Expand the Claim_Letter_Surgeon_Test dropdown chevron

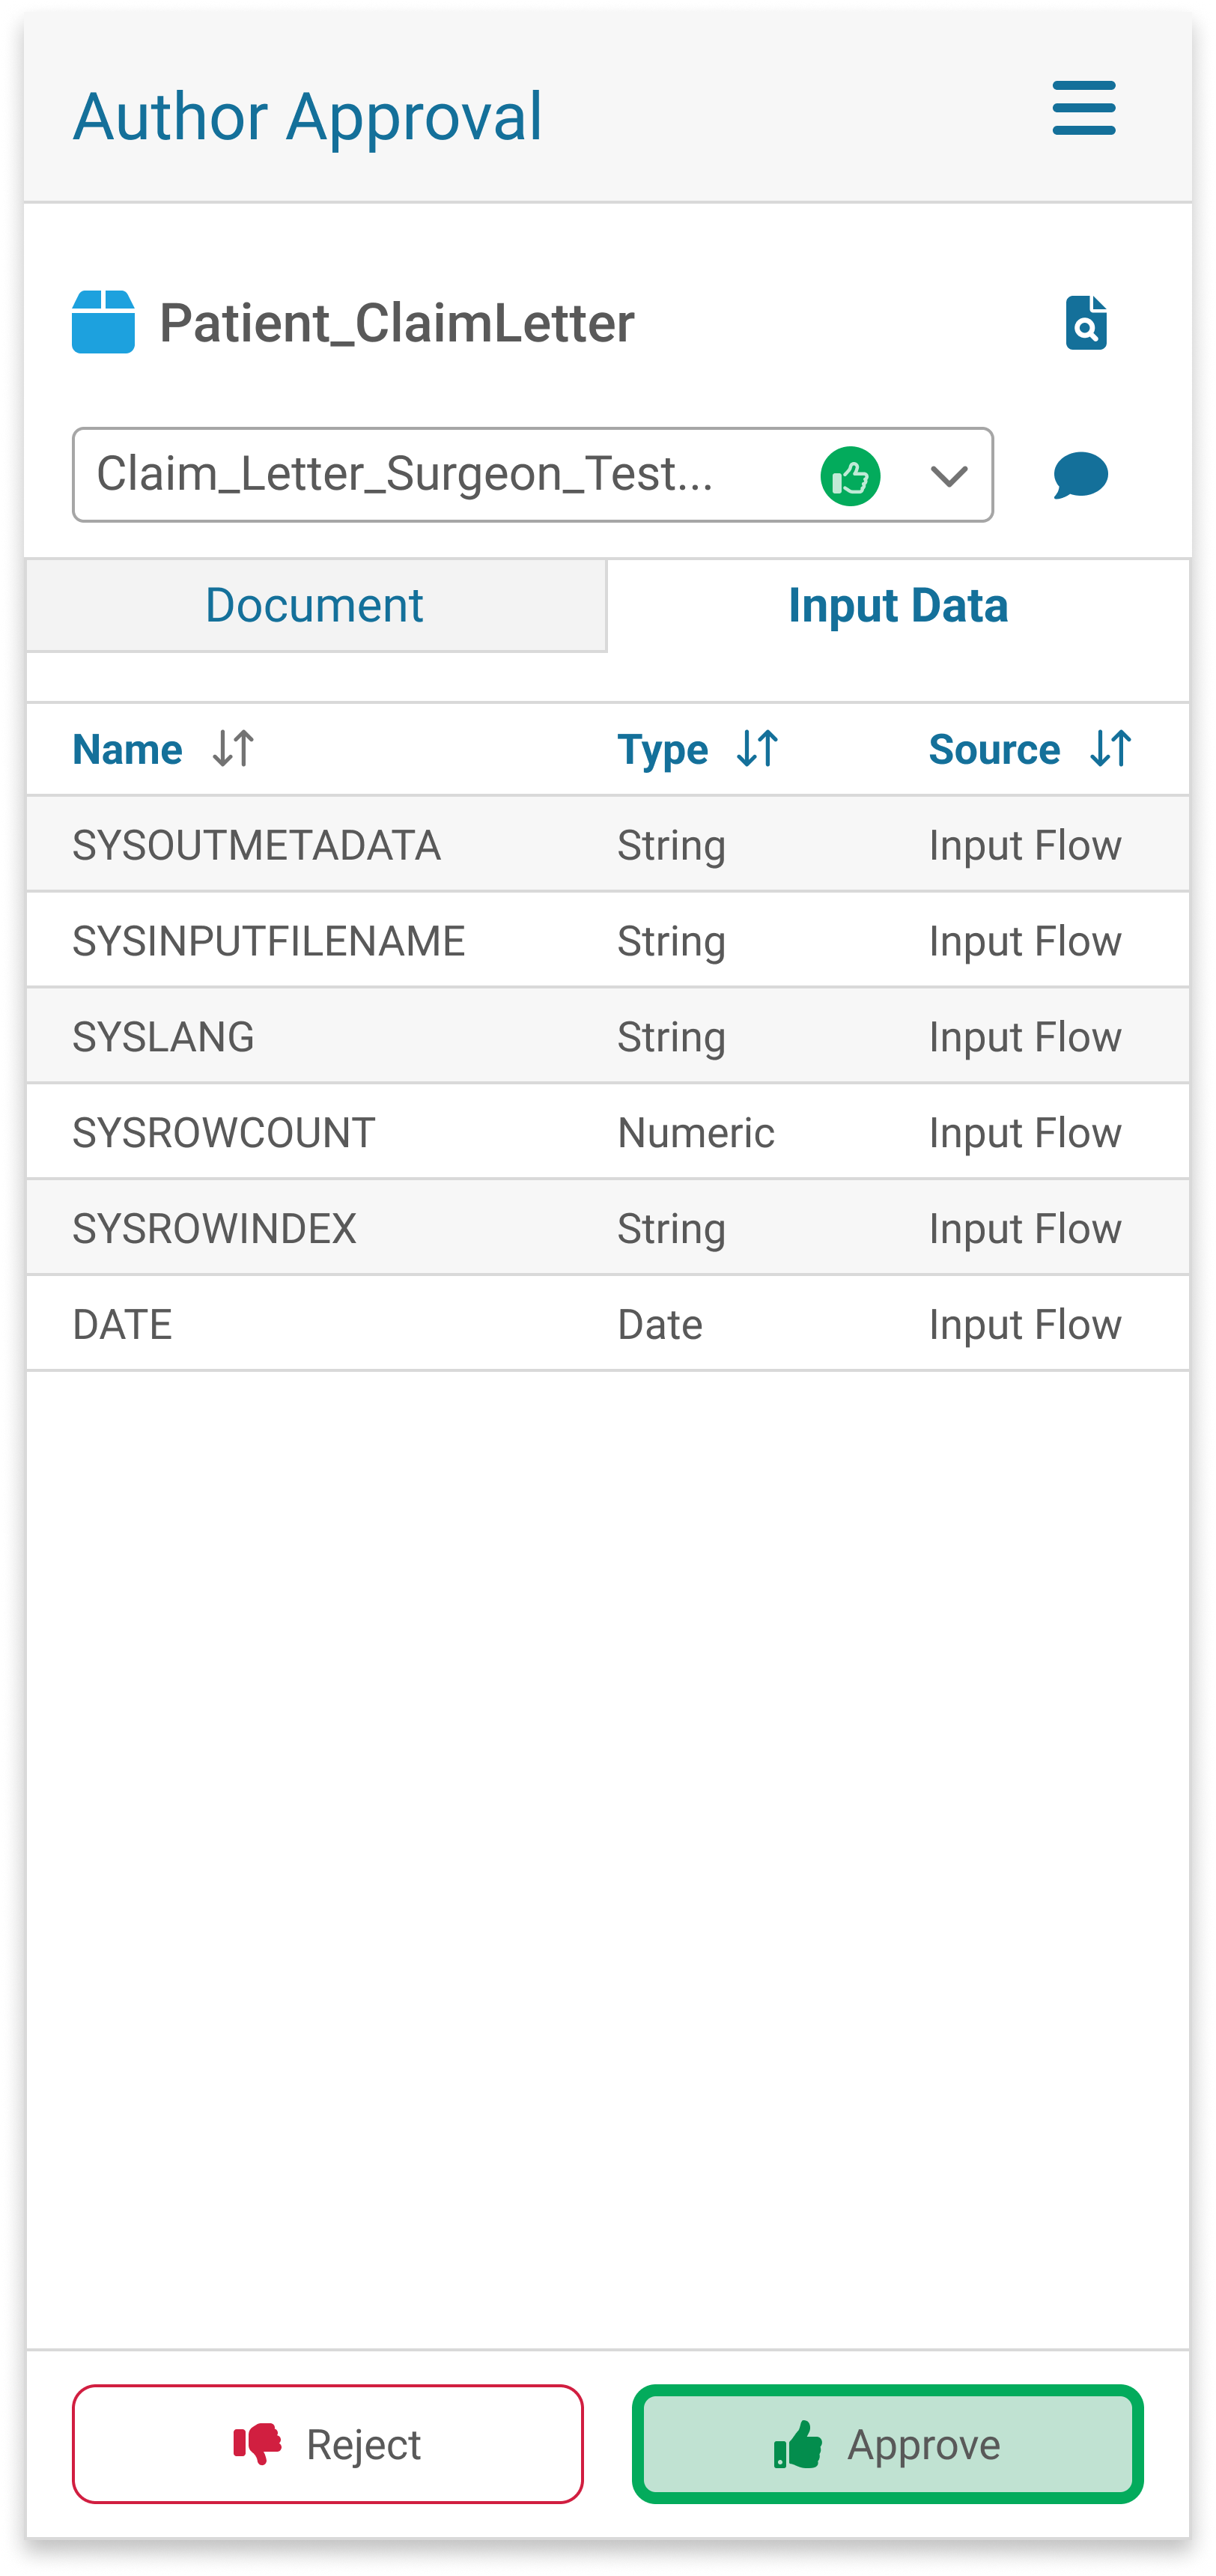coord(948,476)
